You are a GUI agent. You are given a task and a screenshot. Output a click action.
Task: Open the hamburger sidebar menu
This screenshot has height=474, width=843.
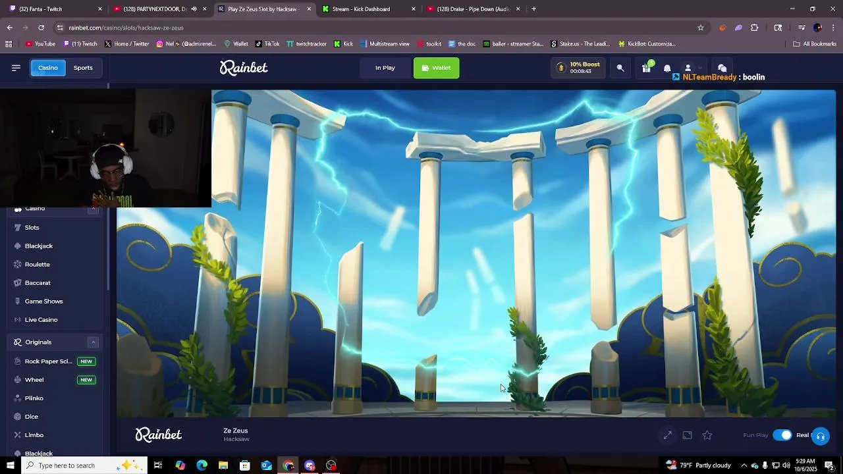[16, 68]
